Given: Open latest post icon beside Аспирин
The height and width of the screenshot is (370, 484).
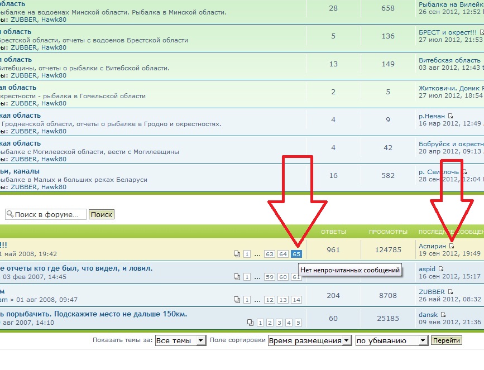Looking at the screenshot, I should (452, 246).
